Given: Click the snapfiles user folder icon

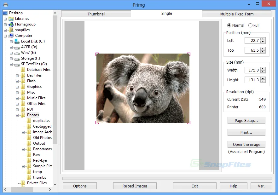Looking at the screenshot, I should tap(11, 30).
